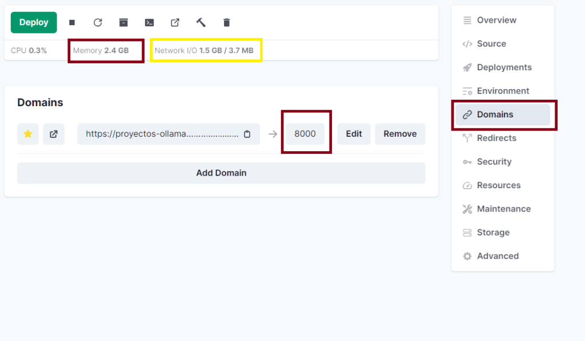Screen dimensions: 585x341
Task: Click the reload circular arrow icon
Action: click(98, 23)
